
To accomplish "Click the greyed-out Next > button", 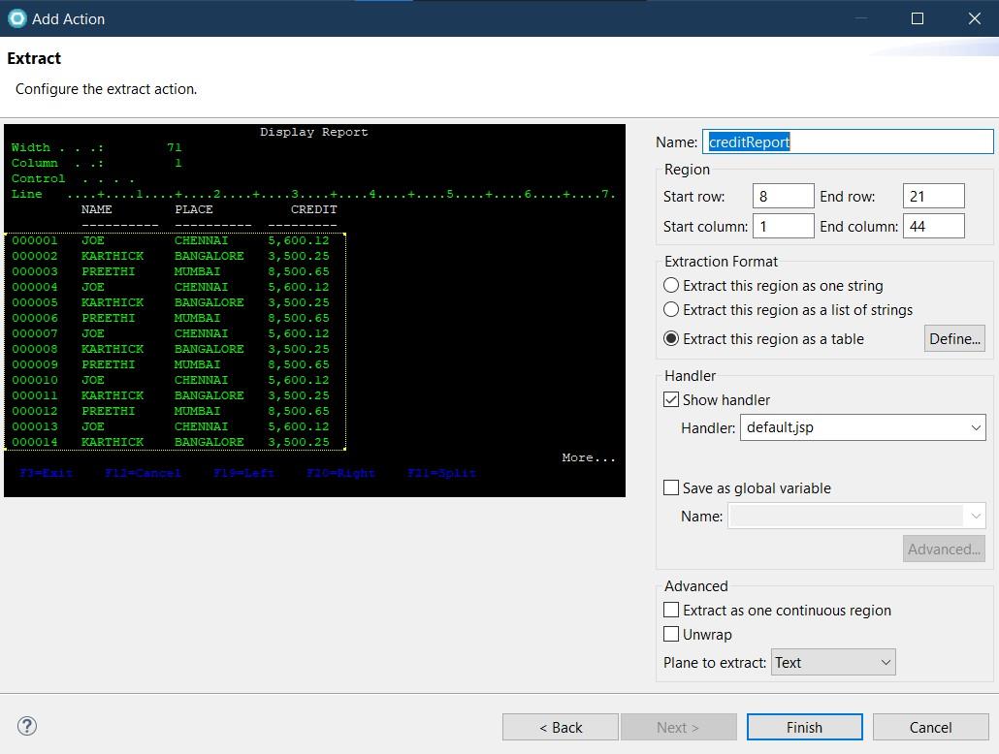I will point(679,727).
